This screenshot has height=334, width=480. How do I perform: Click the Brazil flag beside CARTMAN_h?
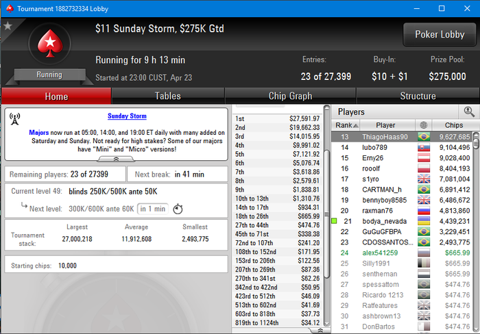[x=424, y=190]
